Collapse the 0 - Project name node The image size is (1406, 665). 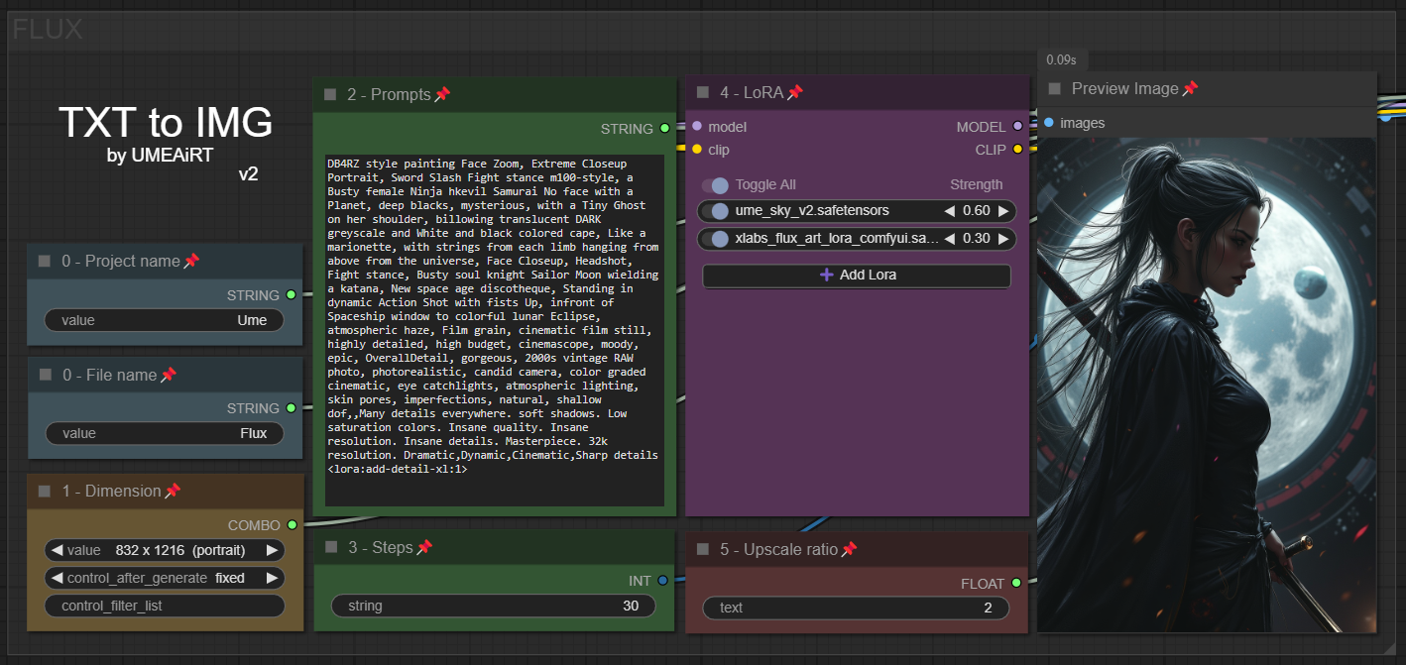click(x=45, y=262)
